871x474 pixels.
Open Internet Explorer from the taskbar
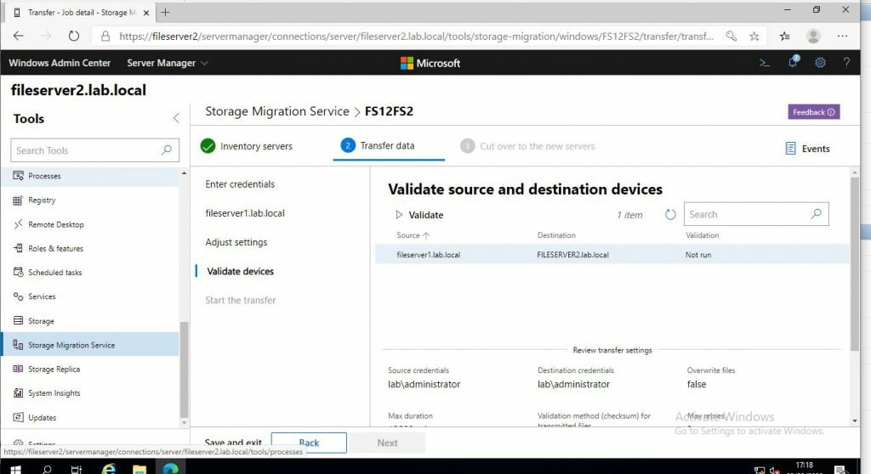[x=109, y=469]
